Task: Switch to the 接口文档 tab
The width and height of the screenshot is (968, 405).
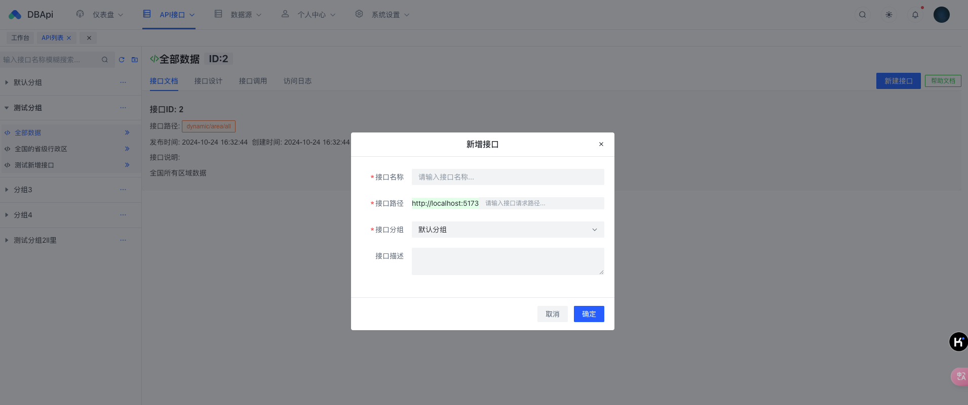Action: pyautogui.click(x=164, y=81)
